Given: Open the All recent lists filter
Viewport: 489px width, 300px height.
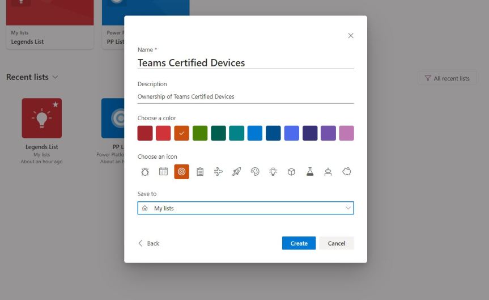Looking at the screenshot, I should pos(447,78).
